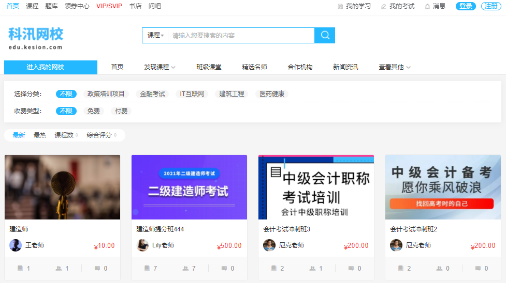Click the 登录 login button

click(x=466, y=6)
